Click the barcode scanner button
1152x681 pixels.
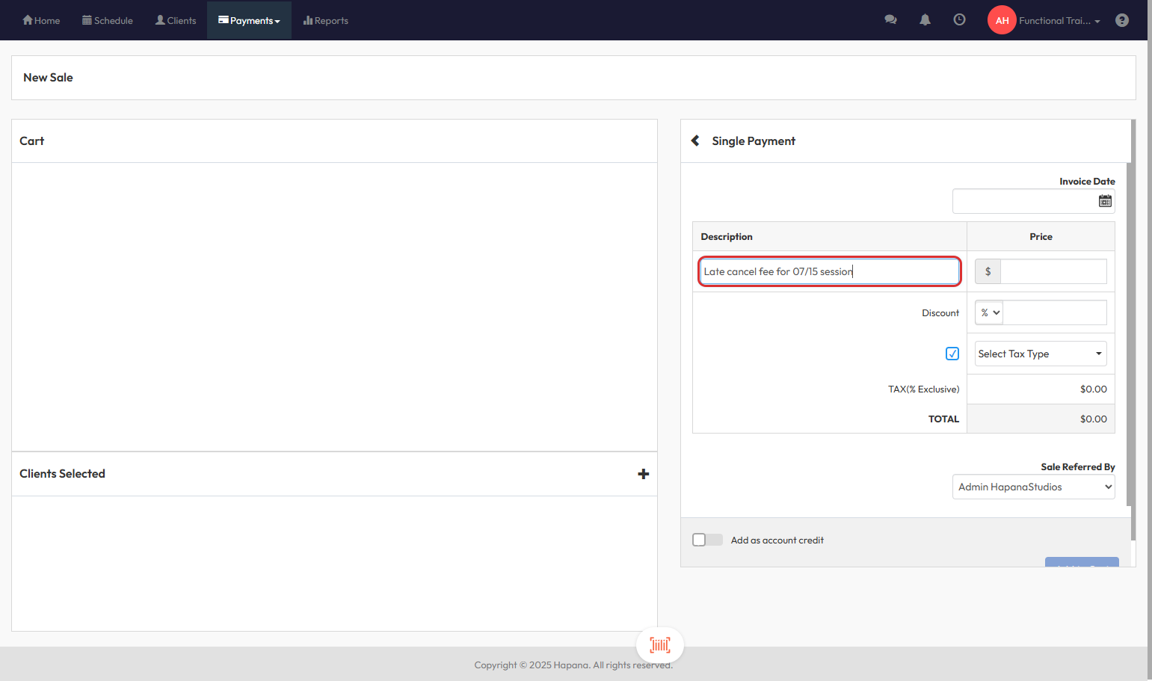click(x=659, y=644)
